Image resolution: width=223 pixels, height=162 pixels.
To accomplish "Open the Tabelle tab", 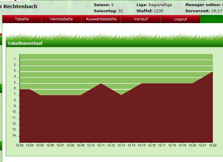I will pyautogui.click(x=22, y=19).
